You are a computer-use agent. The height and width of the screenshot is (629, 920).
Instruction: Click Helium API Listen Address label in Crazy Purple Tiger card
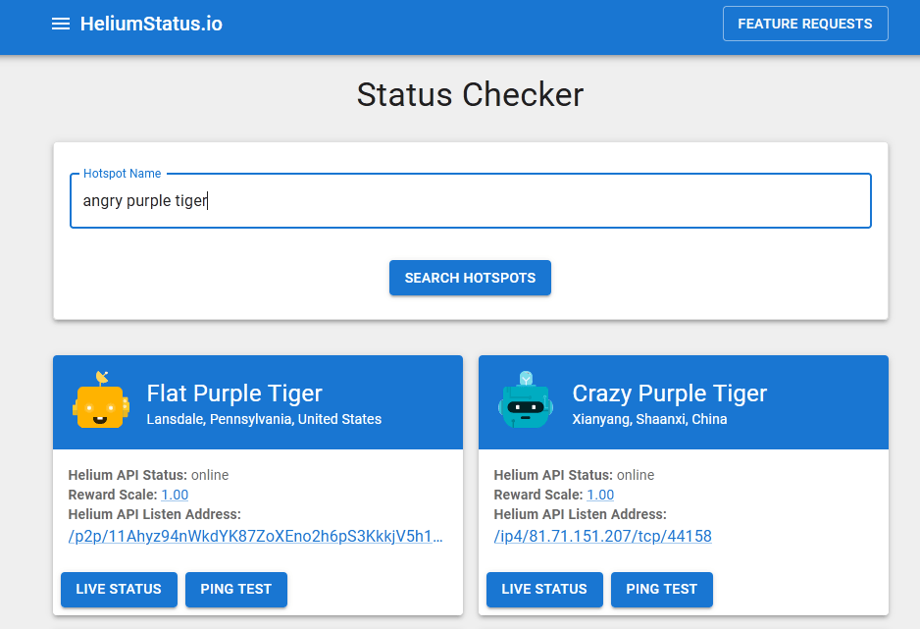point(581,514)
